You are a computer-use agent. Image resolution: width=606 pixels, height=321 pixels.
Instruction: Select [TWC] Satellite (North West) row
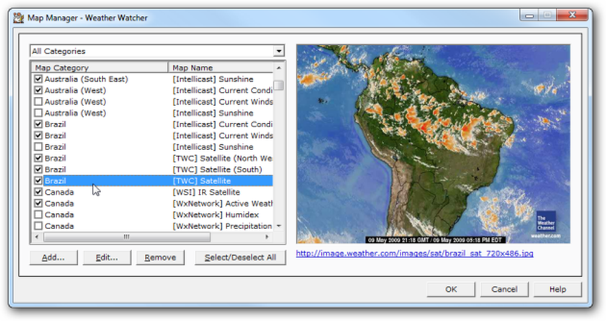152,158
